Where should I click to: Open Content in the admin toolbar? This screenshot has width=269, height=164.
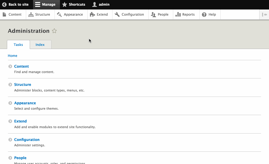coord(15,15)
